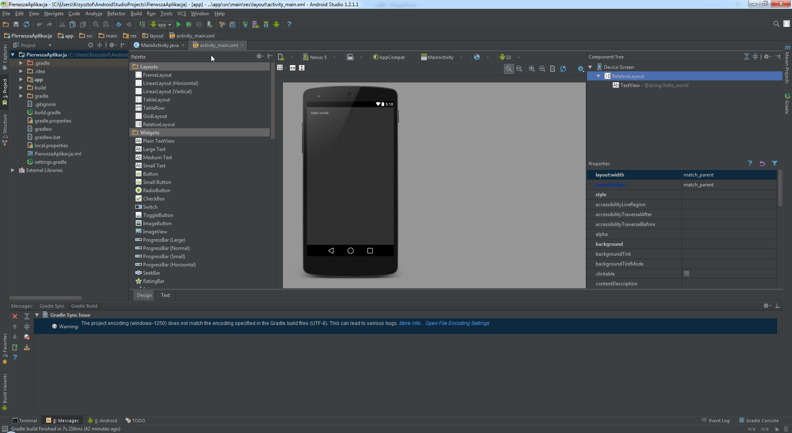Screen dimensions: 792x433
Task: Click the properties panel vertical scrollbar
Action: pyautogui.click(x=780, y=188)
